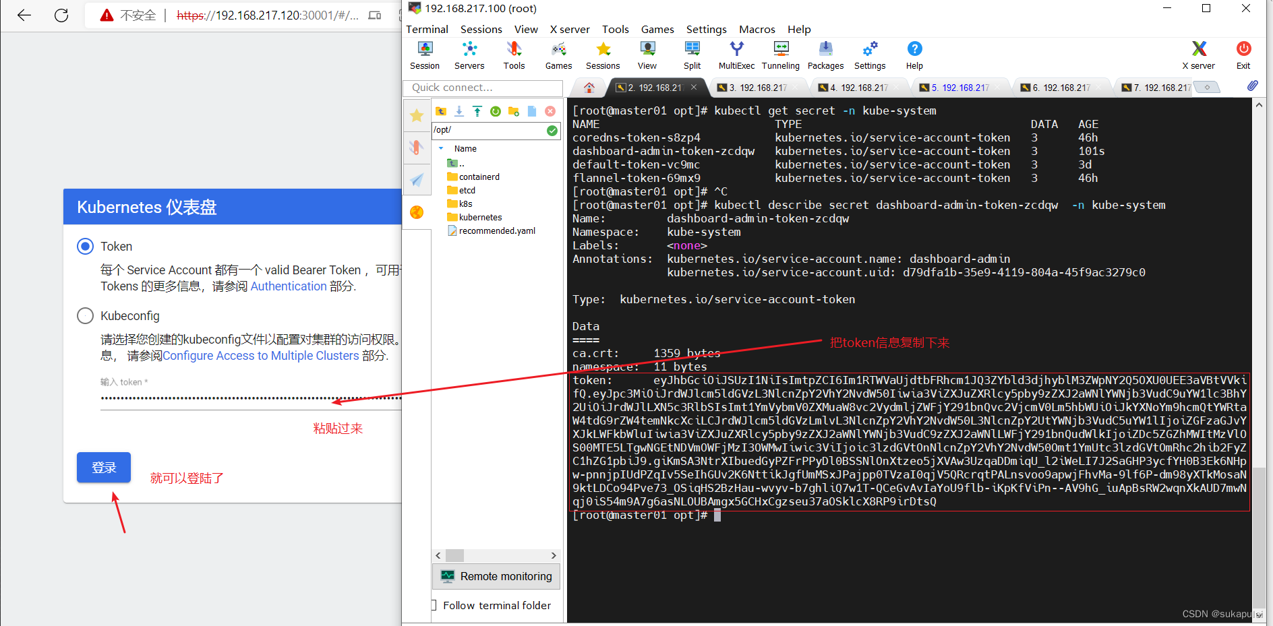Open the Packages toolbar icon
1273x626 pixels.
tap(825, 55)
